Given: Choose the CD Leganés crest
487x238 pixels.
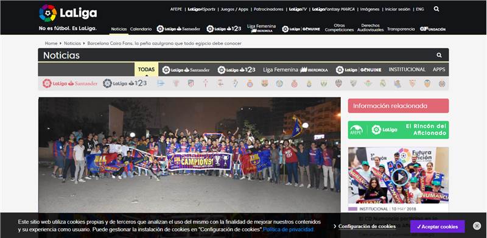Looking at the screenshot, I should [324, 83].
